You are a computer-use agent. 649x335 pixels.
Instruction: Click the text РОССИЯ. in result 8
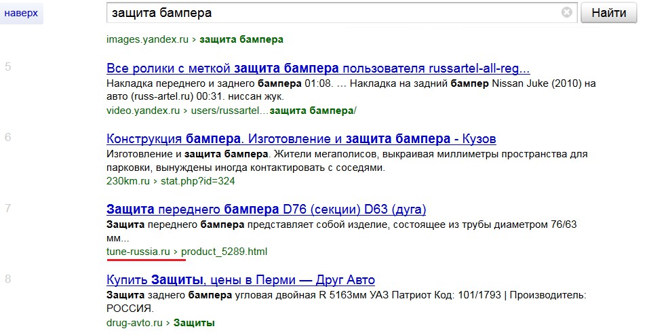(130, 309)
